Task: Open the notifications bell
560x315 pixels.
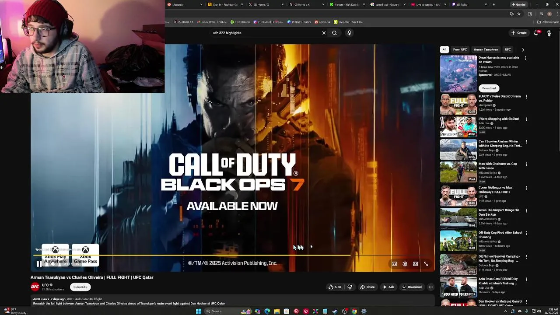Action: pyautogui.click(x=536, y=33)
